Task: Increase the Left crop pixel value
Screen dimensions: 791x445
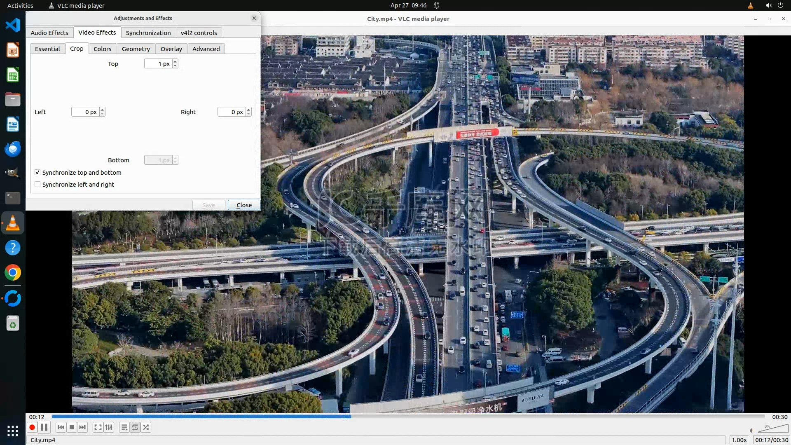Action: point(102,110)
